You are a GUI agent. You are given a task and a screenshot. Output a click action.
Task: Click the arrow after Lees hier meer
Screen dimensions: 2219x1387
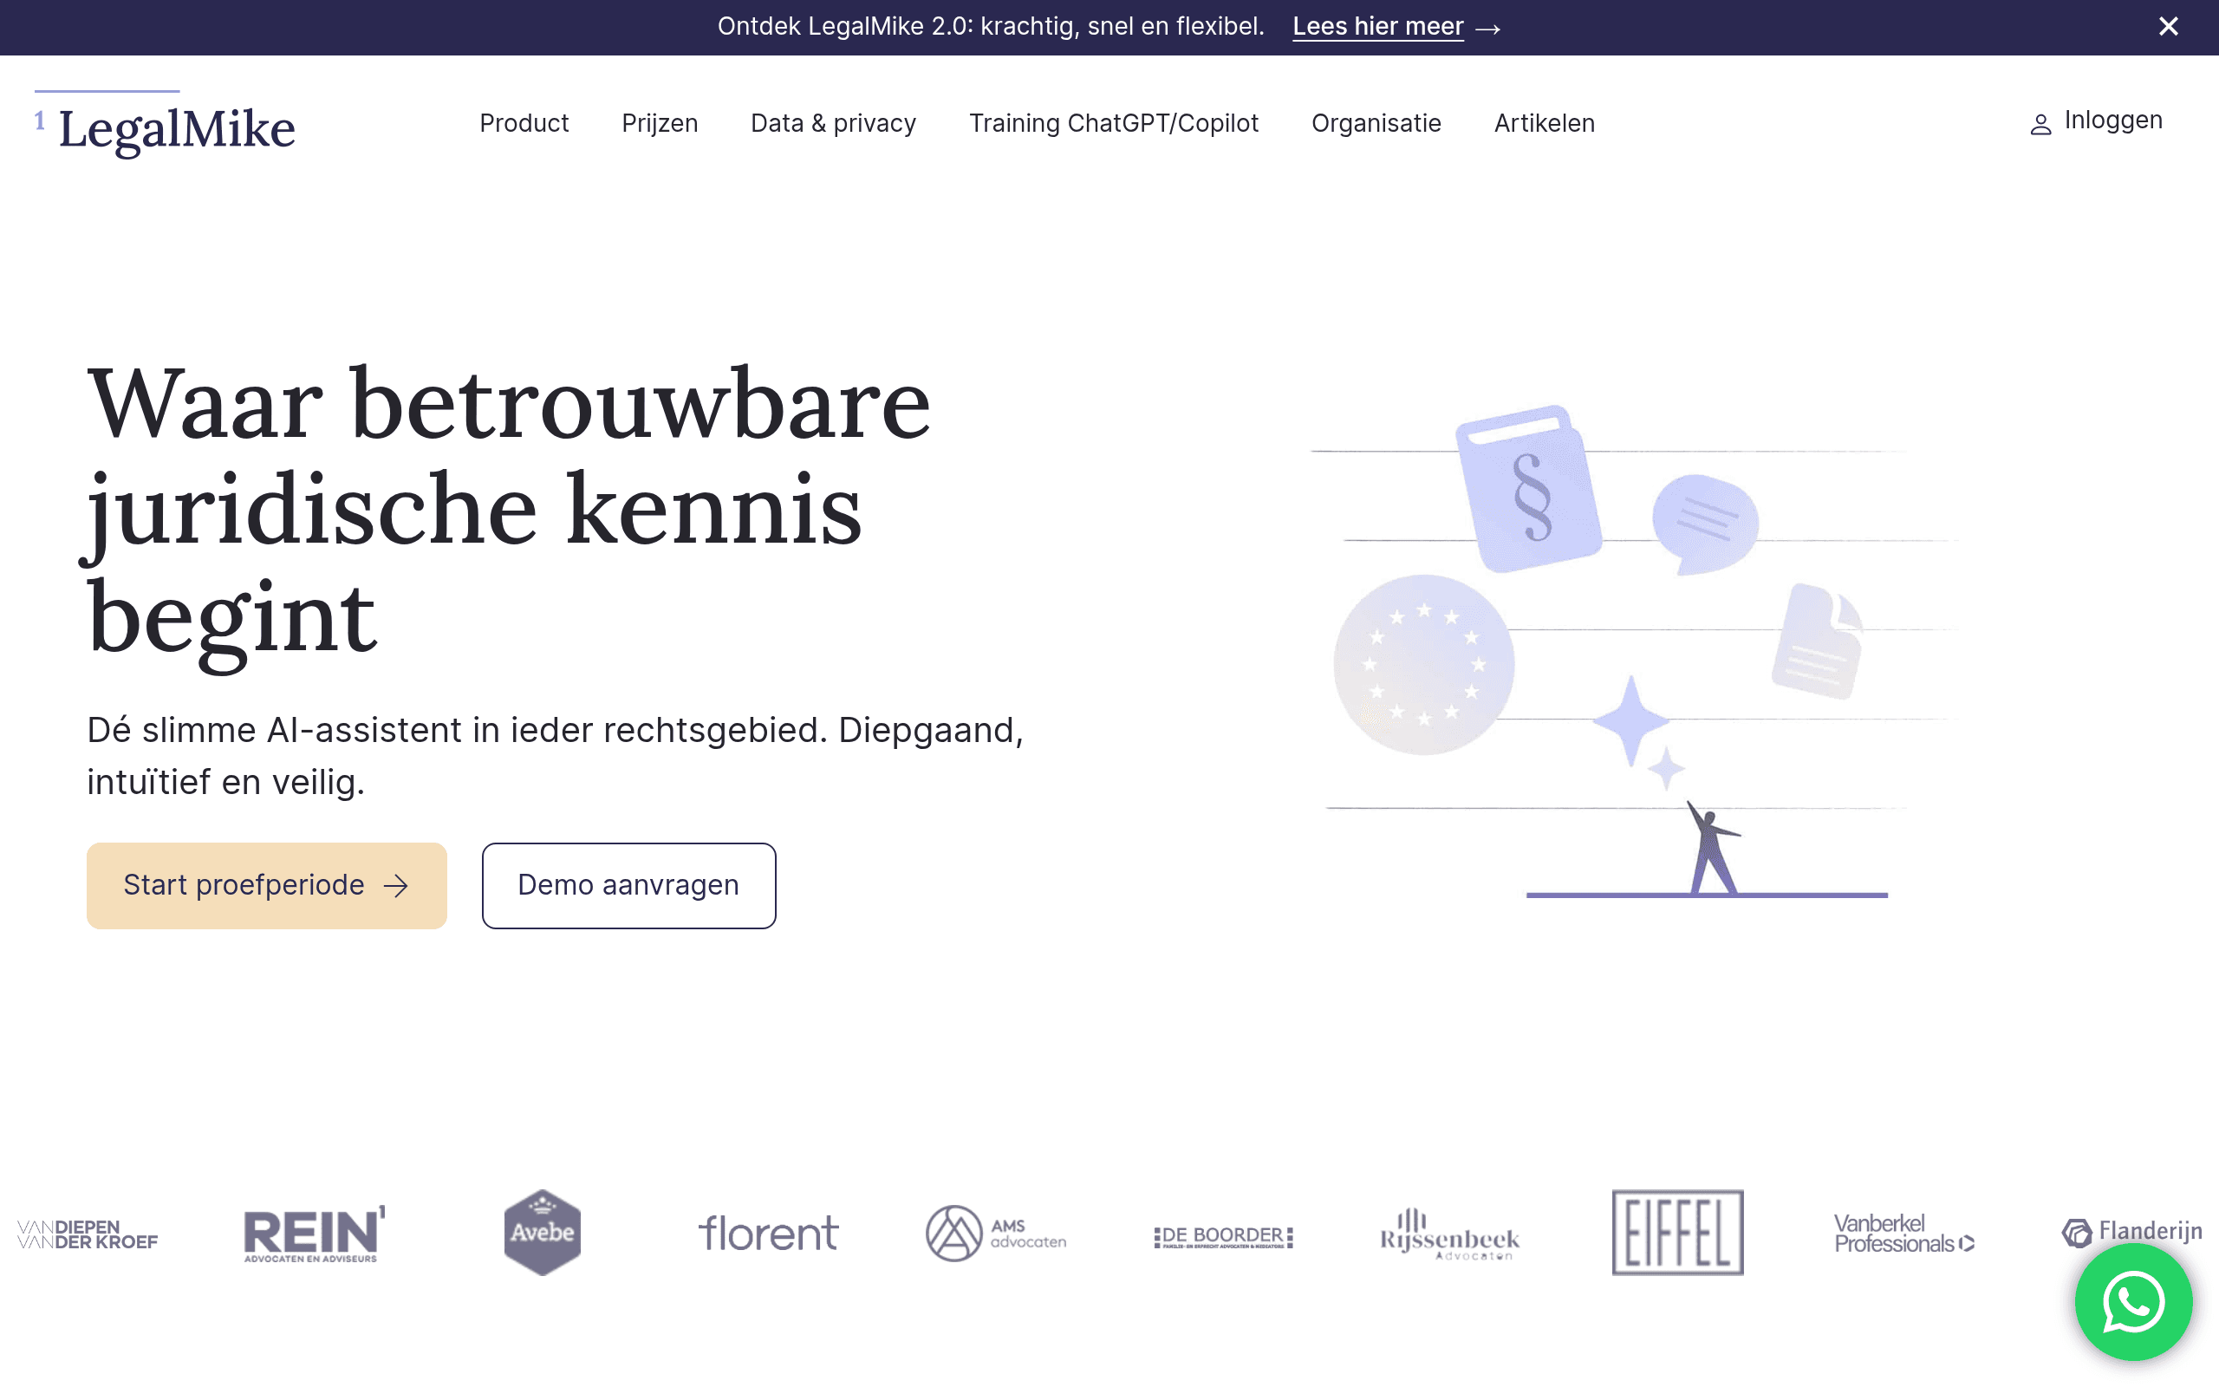[1487, 29]
